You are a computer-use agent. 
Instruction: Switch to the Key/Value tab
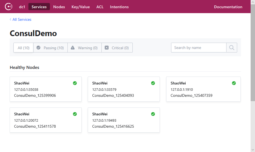(81, 7)
